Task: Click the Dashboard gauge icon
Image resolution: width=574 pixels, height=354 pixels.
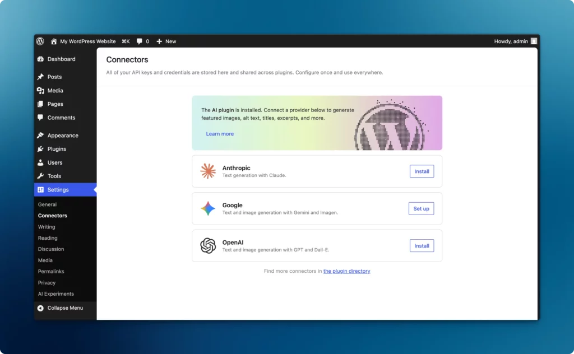Action: pos(40,59)
